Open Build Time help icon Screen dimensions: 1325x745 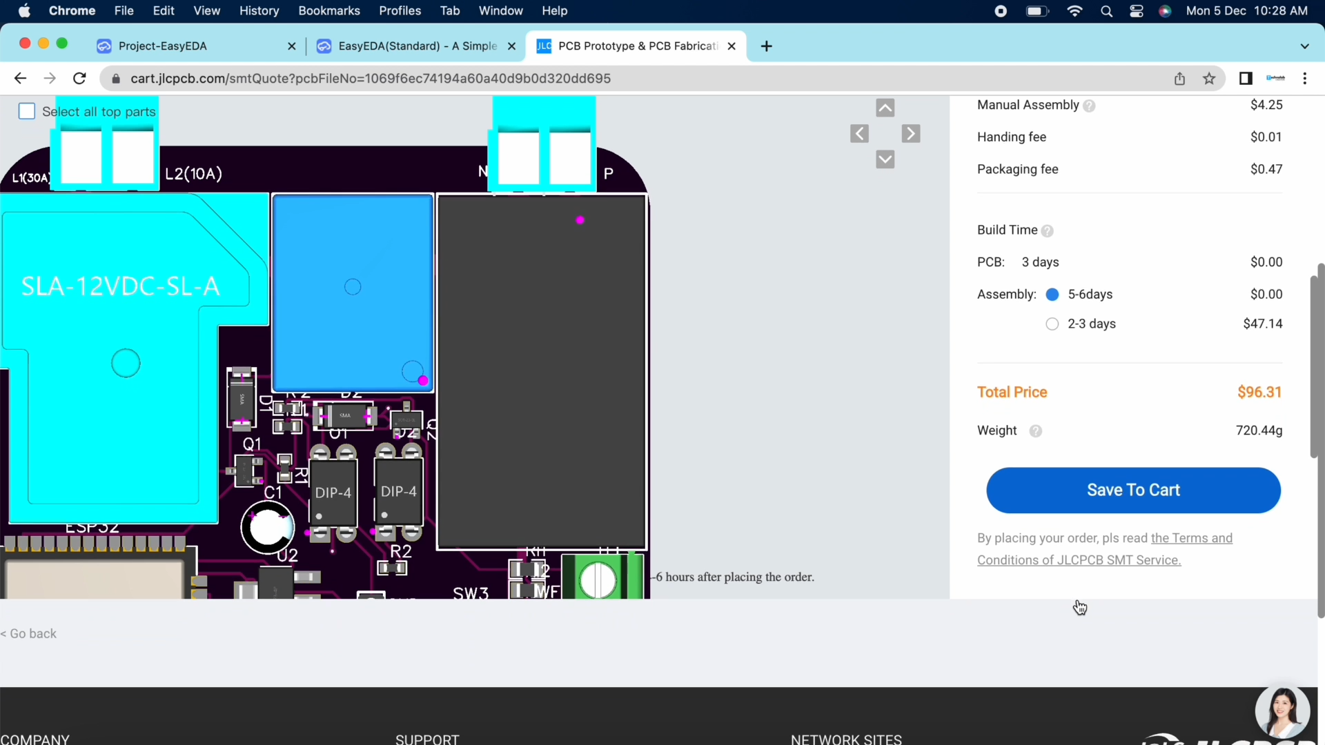coord(1047,230)
